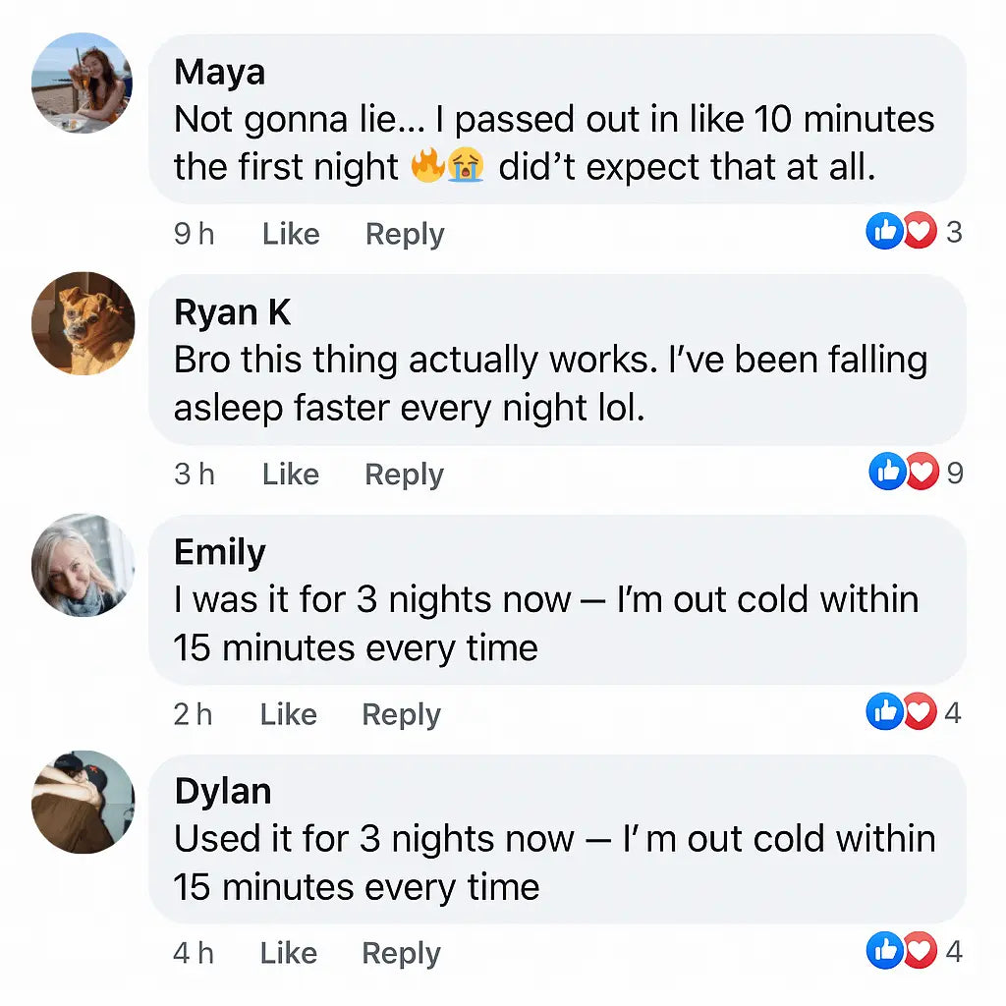Reply to Emily's comment
The height and width of the screenshot is (1006, 1006).
tap(401, 714)
